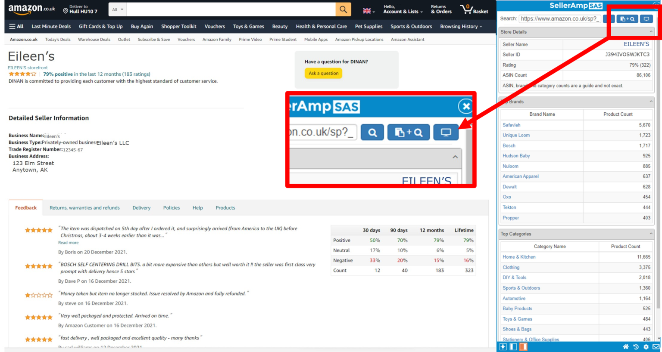Open the Automotive category link

coord(514,298)
